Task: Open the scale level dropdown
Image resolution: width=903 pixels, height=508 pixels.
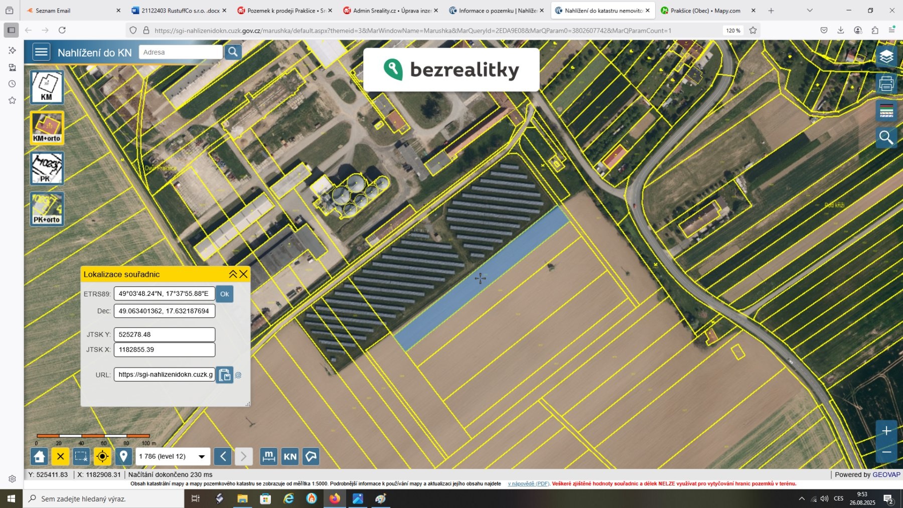Action: 173,456
